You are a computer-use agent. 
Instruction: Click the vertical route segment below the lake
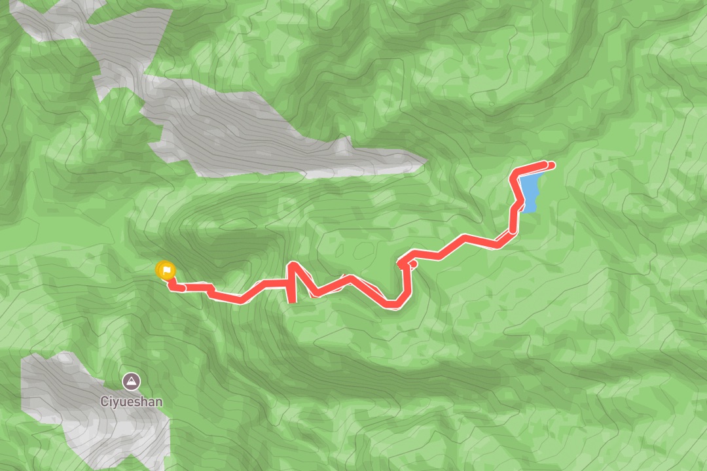515,218
